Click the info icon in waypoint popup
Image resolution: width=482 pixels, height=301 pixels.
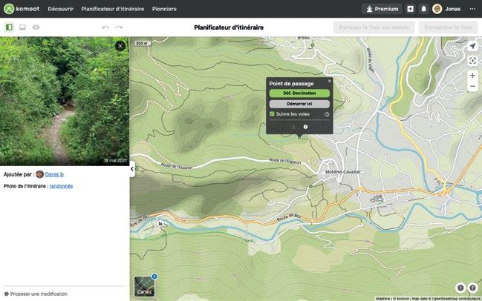[305, 127]
